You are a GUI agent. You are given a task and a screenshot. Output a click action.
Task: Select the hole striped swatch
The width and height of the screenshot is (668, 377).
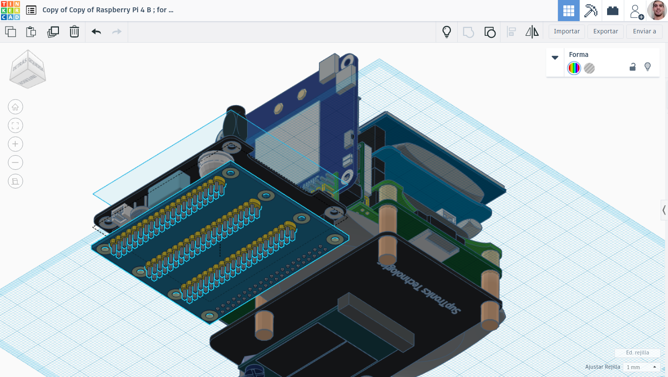589,68
